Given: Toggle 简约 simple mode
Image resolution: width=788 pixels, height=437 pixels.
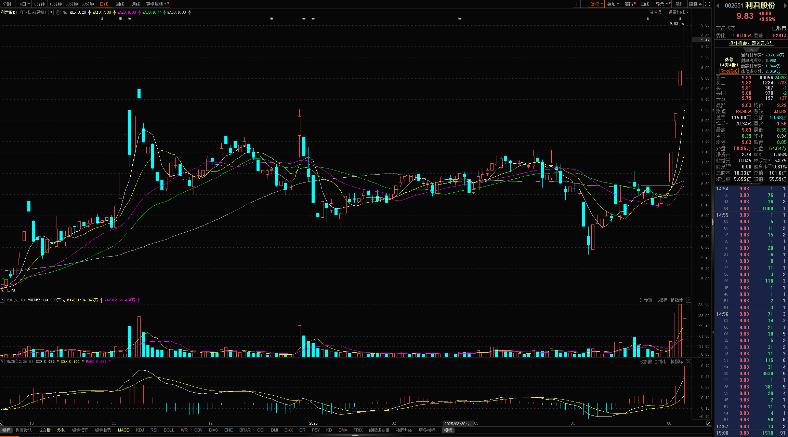Looking at the screenshot, I should 680,4.
